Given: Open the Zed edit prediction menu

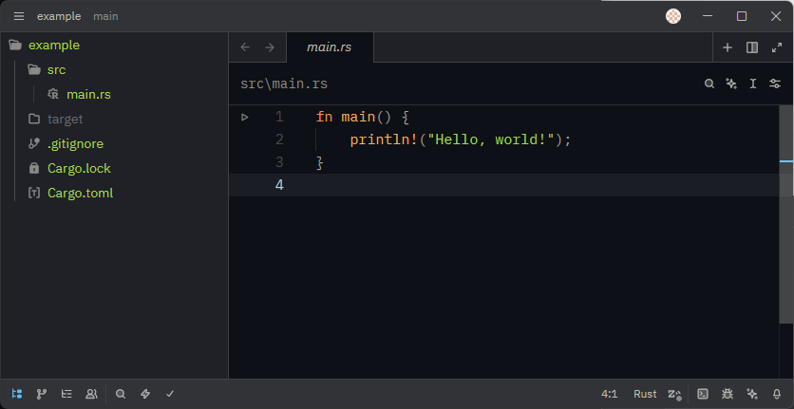Looking at the screenshot, I should click(674, 395).
